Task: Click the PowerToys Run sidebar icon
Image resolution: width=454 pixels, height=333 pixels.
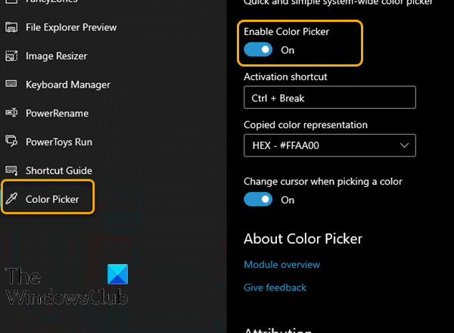Action: [11, 142]
